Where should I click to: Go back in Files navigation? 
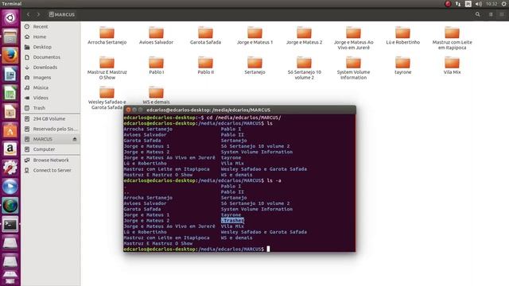29,14
